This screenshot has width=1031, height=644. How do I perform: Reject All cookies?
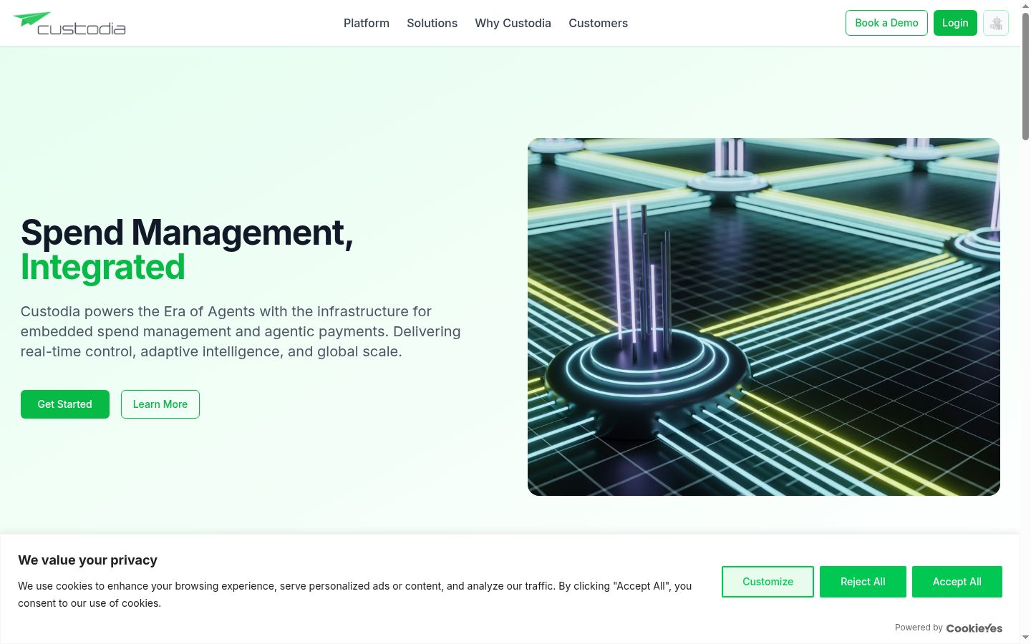pyautogui.click(x=863, y=582)
